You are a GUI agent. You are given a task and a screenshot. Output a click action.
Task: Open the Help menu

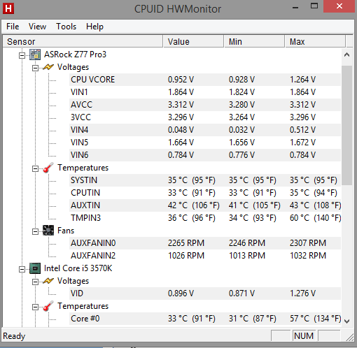tap(94, 27)
